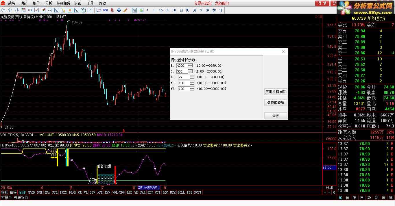Switch to 15-minute period

pos(161,10)
